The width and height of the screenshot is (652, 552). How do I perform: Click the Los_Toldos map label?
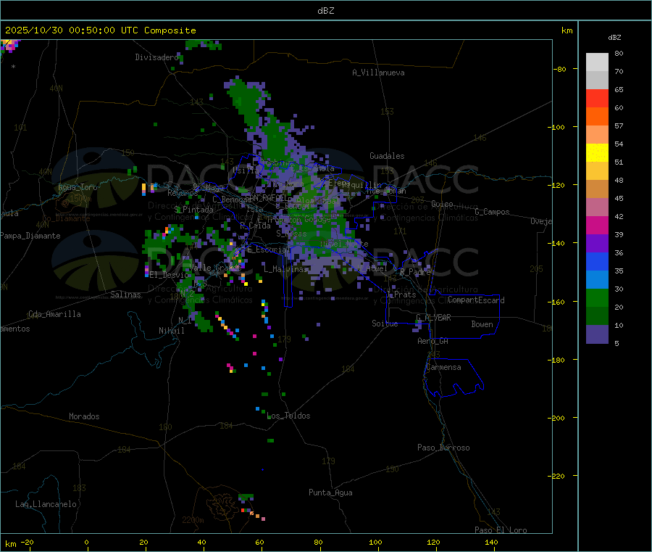(288, 416)
